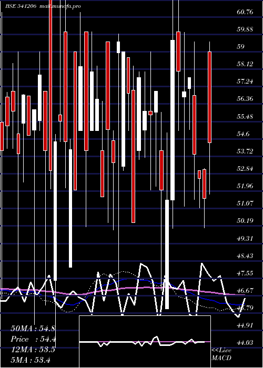Select the 52.84 price label
This screenshot has width=263, height=368.
pyautogui.click(x=245, y=169)
